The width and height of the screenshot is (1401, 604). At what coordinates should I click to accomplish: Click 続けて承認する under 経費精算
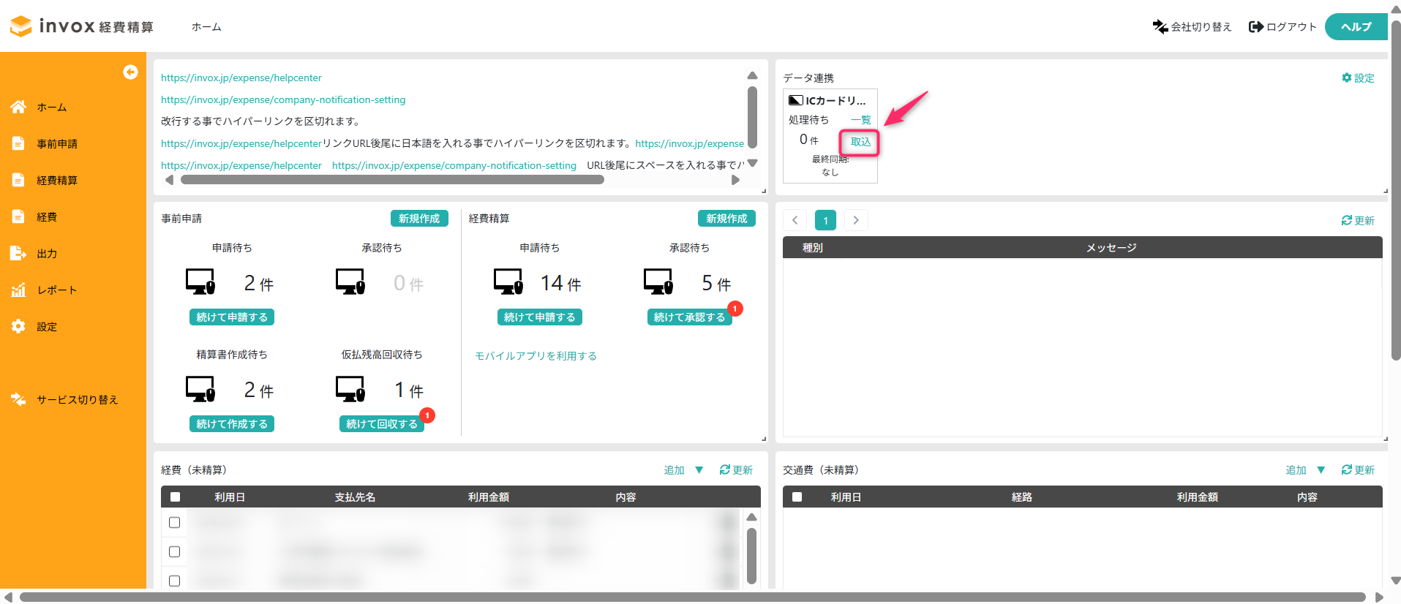[689, 317]
